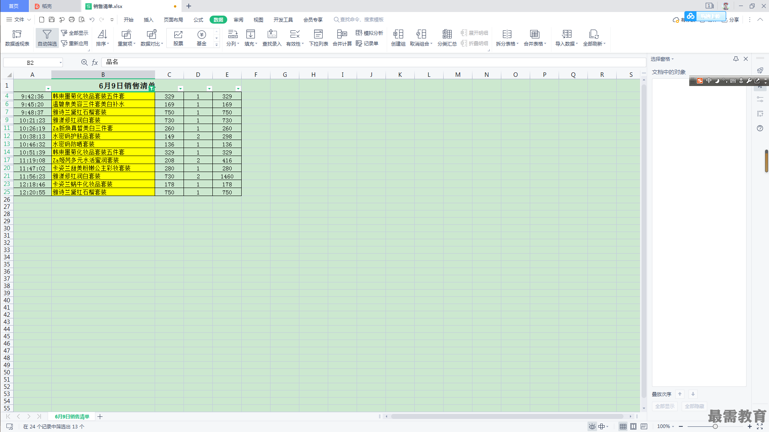Close the 选择窗格 selection pane

click(x=746, y=59)
